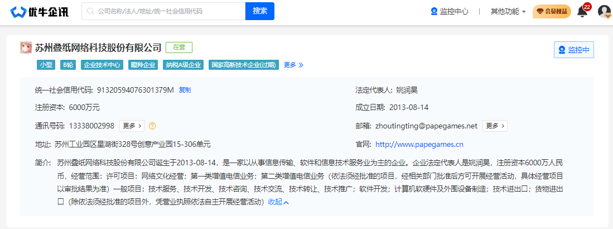Show more emails via 更多 beside the email
The width and height of the screenshot is (613, 229).
click(x=495, y=126)
